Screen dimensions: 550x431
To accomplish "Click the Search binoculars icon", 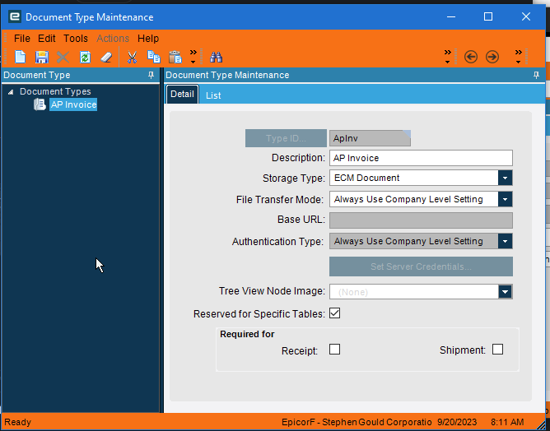I will coord(216,57).
